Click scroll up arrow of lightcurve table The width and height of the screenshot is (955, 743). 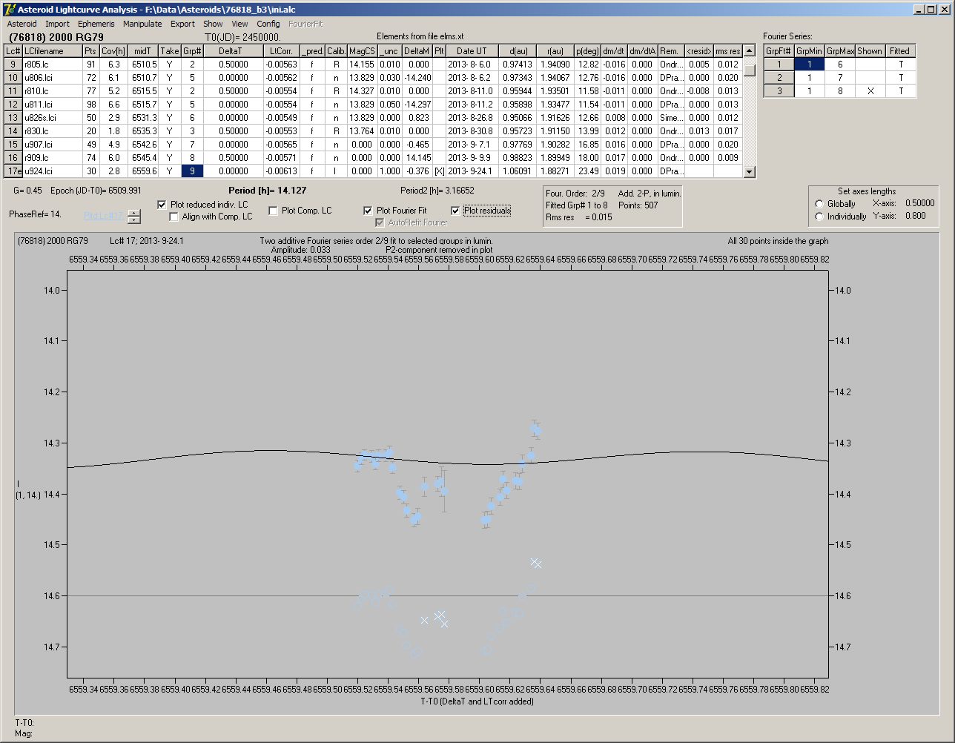pos(750,51)
